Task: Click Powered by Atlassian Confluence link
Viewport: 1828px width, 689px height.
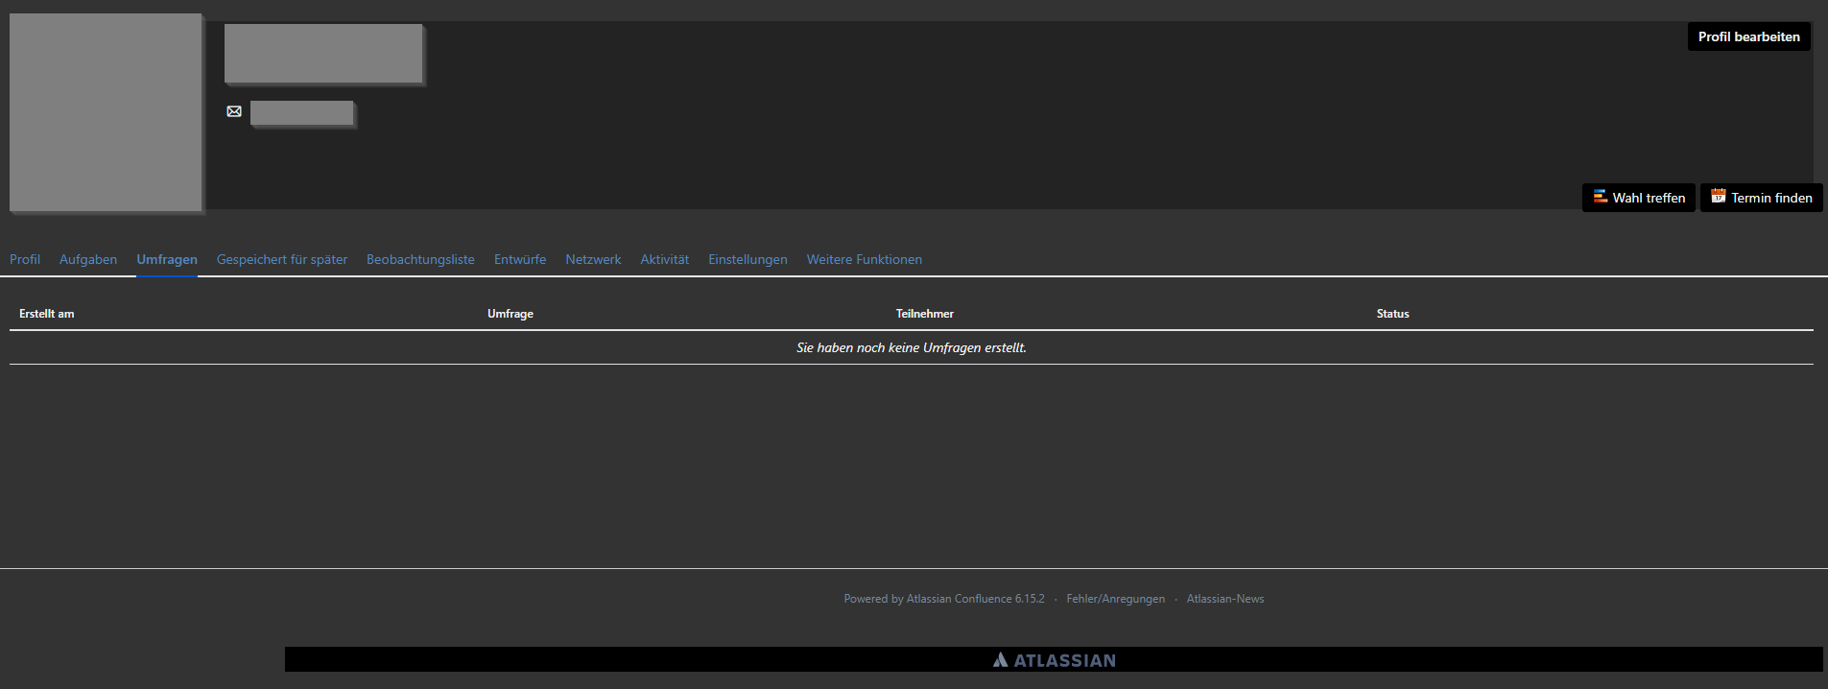Action: [x=943, y=599]
